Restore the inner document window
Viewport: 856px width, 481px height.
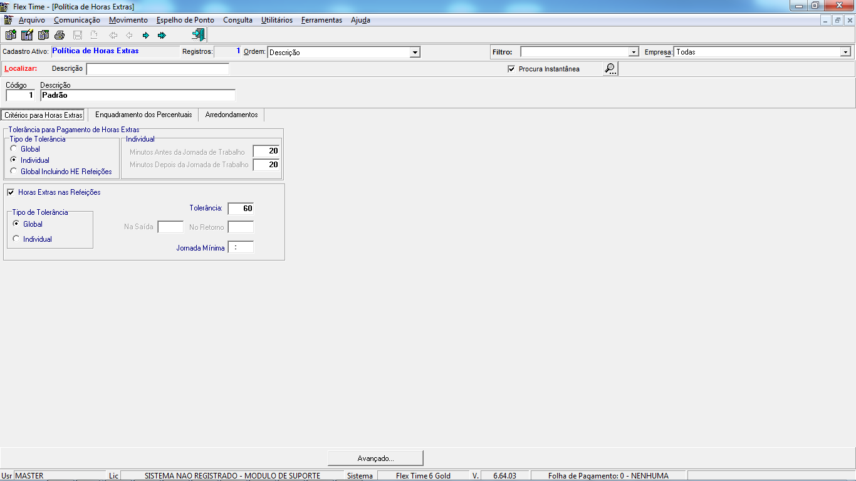pyautogui.click(x=838, y=20)
